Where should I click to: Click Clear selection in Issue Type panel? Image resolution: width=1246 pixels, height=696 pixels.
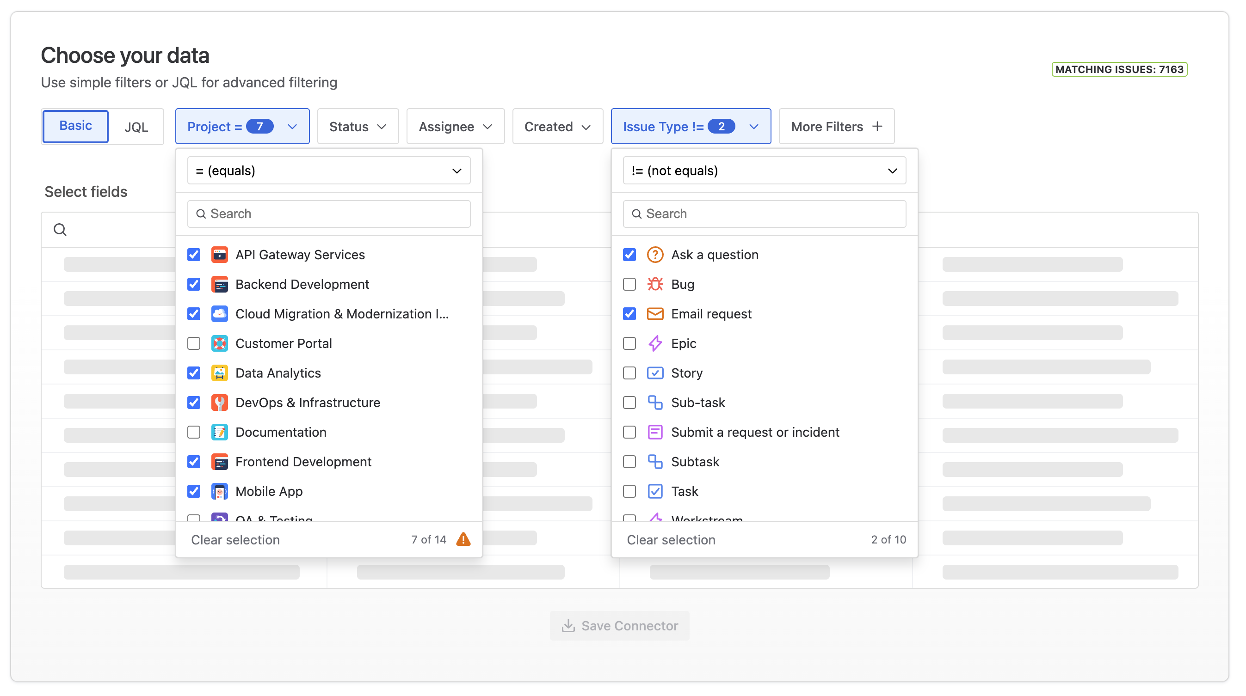(x=671, y=539)
